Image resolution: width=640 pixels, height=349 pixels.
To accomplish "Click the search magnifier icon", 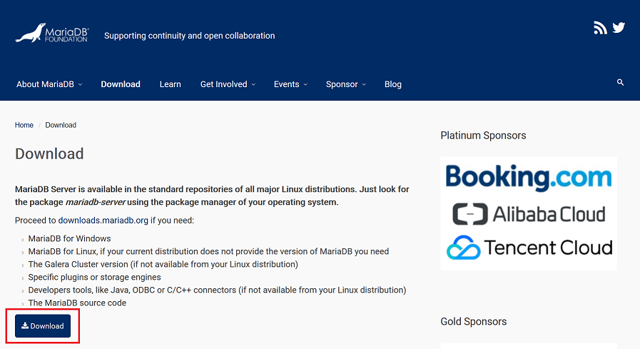I will [621, 83].
